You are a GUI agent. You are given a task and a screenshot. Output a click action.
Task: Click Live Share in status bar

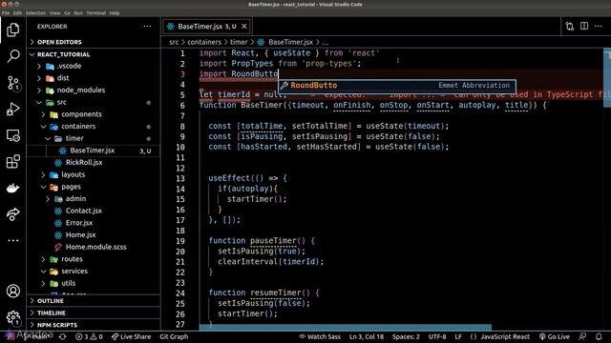tap(131, 336)
